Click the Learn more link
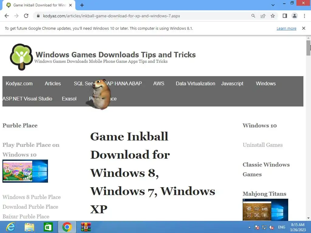Image resolution: width=311 pixels, height=233 pixels. pyautogui.click(x=286, y=28)
